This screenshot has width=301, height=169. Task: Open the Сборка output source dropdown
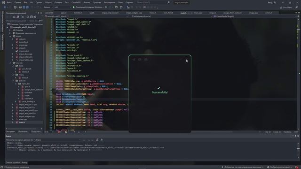[x=57, y=140]
